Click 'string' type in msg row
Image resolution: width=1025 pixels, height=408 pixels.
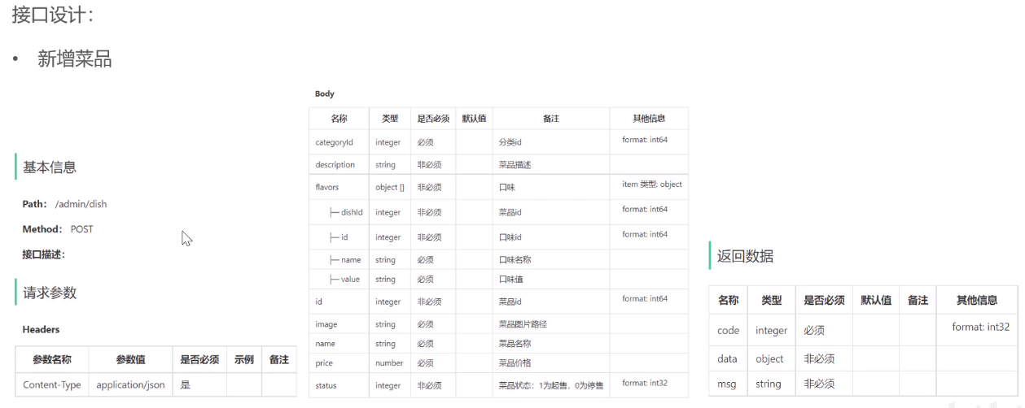[x=768, y=384]
